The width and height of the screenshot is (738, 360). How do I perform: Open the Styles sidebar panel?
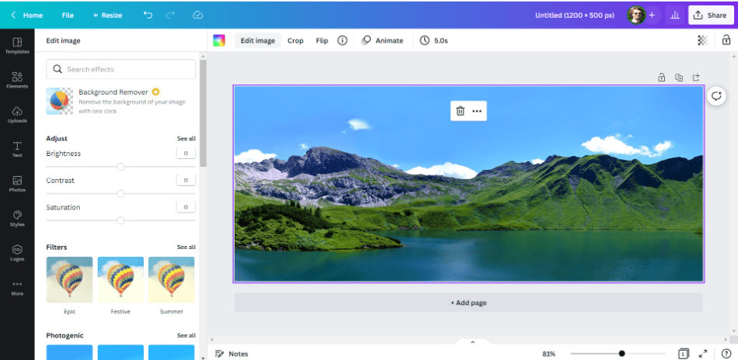[x=17, y=219]
